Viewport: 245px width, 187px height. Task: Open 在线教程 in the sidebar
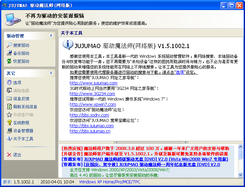tap(21, 123)
